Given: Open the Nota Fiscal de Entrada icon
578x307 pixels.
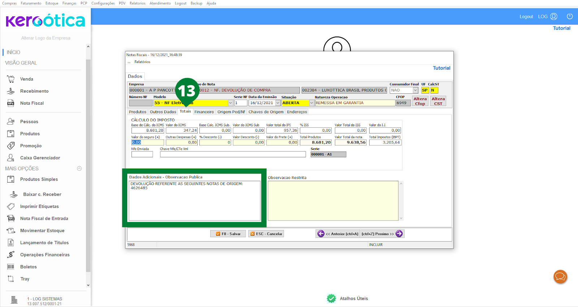Looking at the screenshot, I should point(11,218).
